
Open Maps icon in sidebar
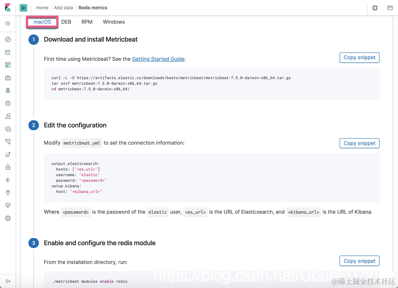tap(8, 90)
